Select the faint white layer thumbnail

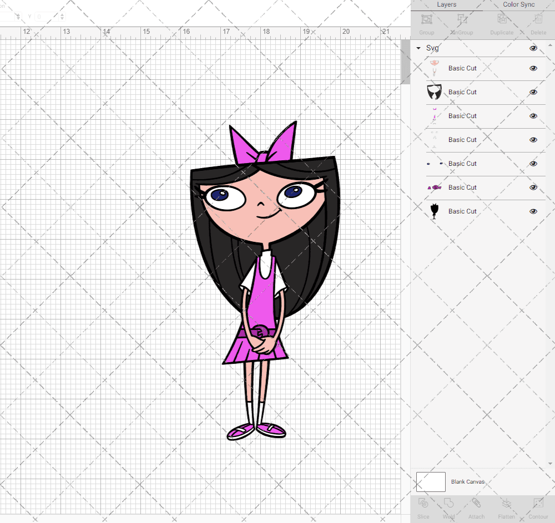[435, 140]
